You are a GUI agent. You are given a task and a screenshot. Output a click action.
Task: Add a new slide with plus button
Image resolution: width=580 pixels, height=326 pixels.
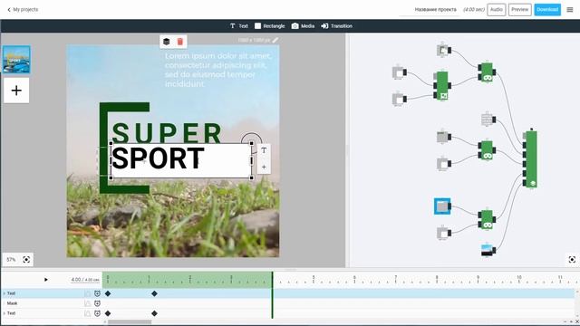[x=16, y=91]
